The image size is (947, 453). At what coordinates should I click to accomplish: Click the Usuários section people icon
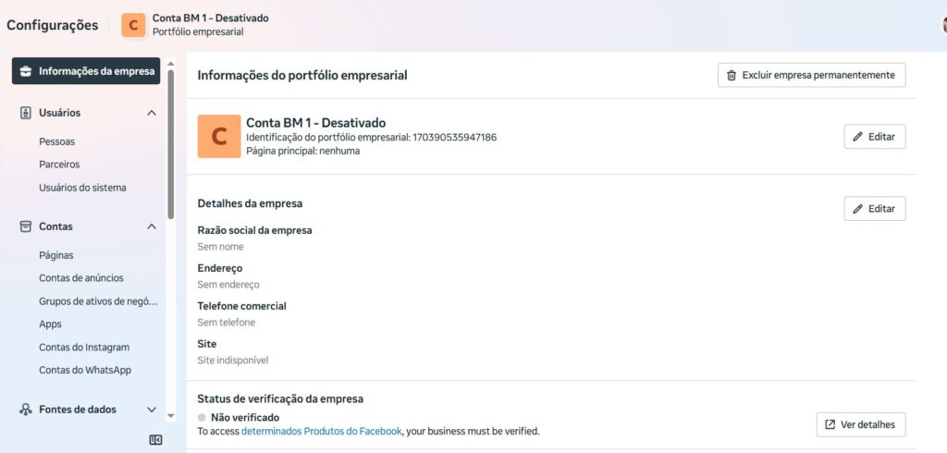(x=26, y=113)
